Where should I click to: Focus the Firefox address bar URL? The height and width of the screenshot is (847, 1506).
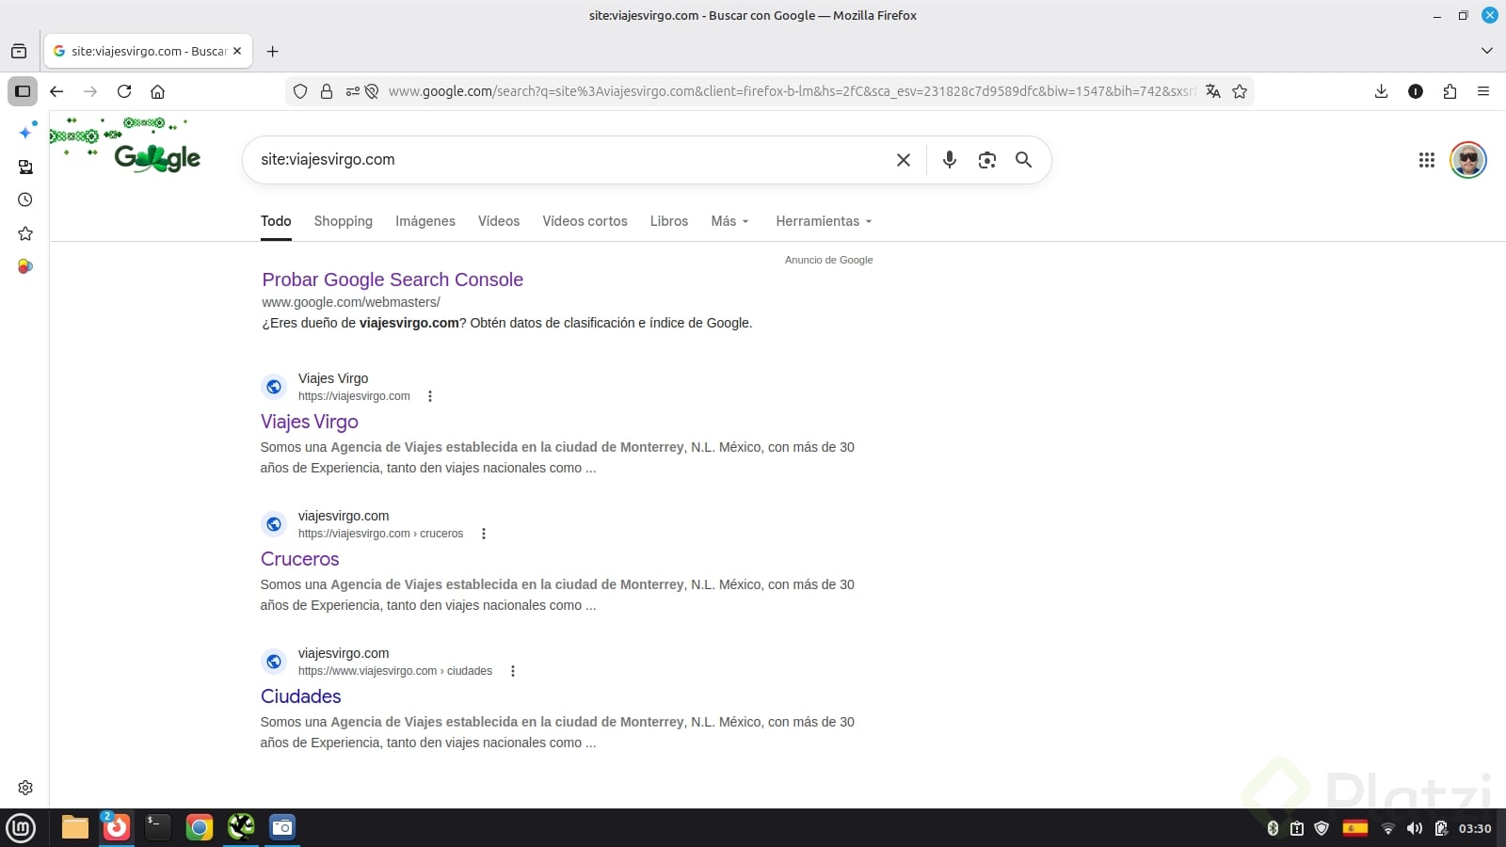[791, 91]
